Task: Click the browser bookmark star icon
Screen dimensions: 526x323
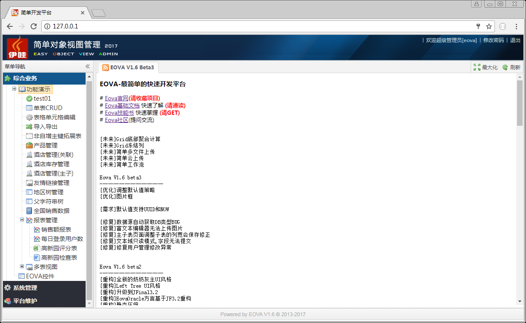Action: [489, 26]
